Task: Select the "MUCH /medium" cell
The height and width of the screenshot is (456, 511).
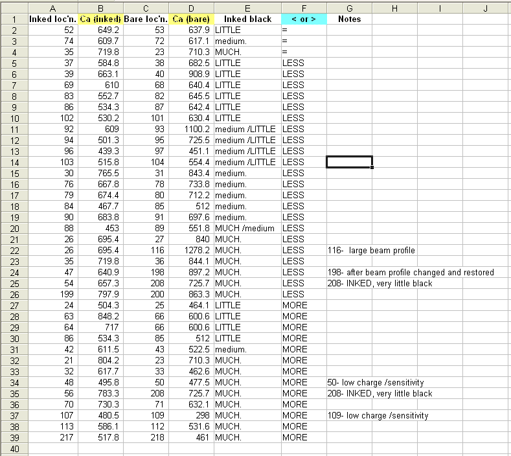Action: point(247,228)
